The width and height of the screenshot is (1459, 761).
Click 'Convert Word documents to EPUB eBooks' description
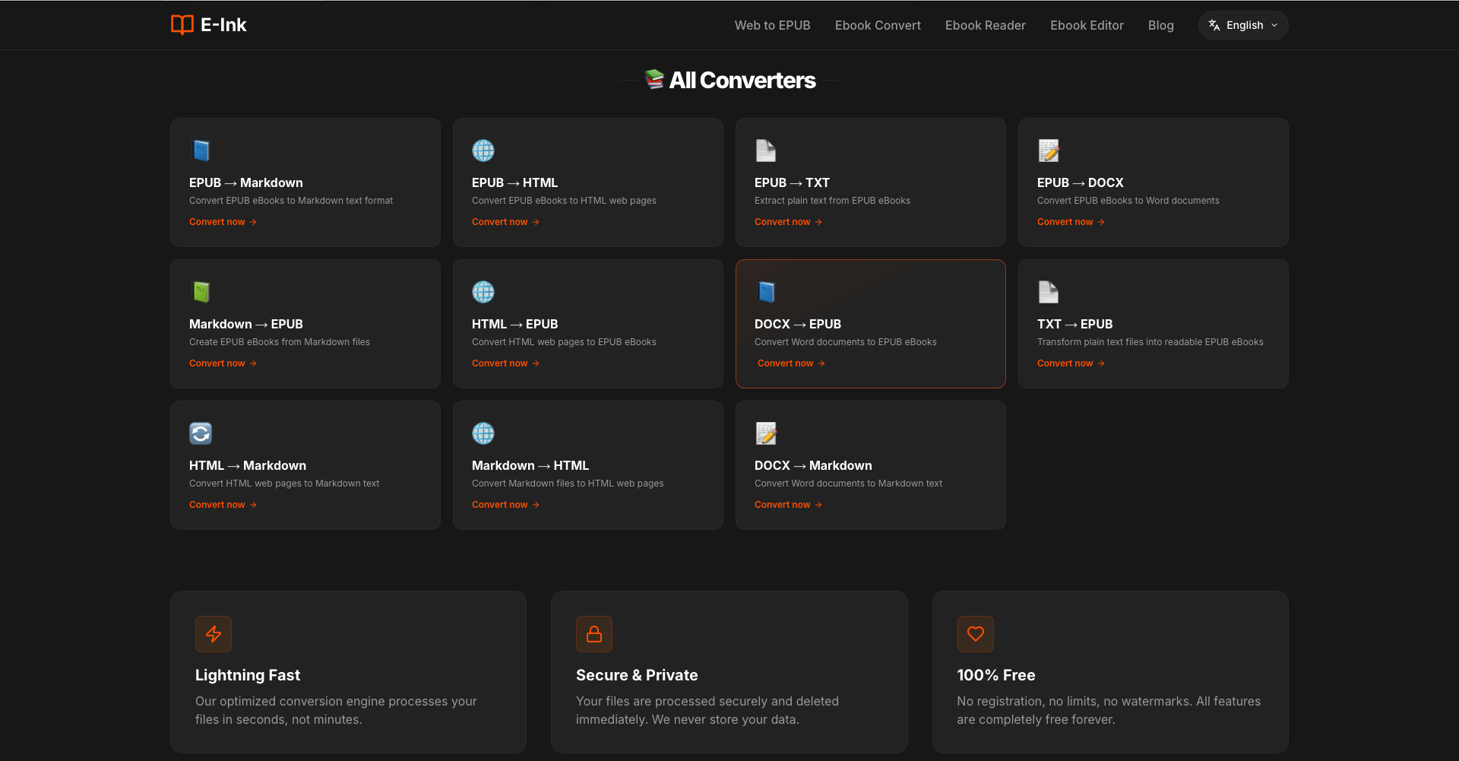[x=846, y=342]
